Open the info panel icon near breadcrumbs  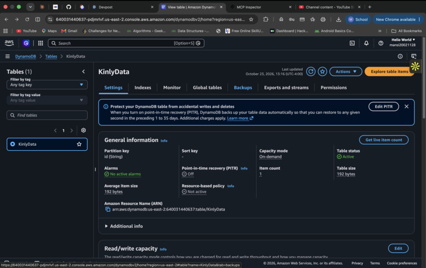click(x=400, y=56)
